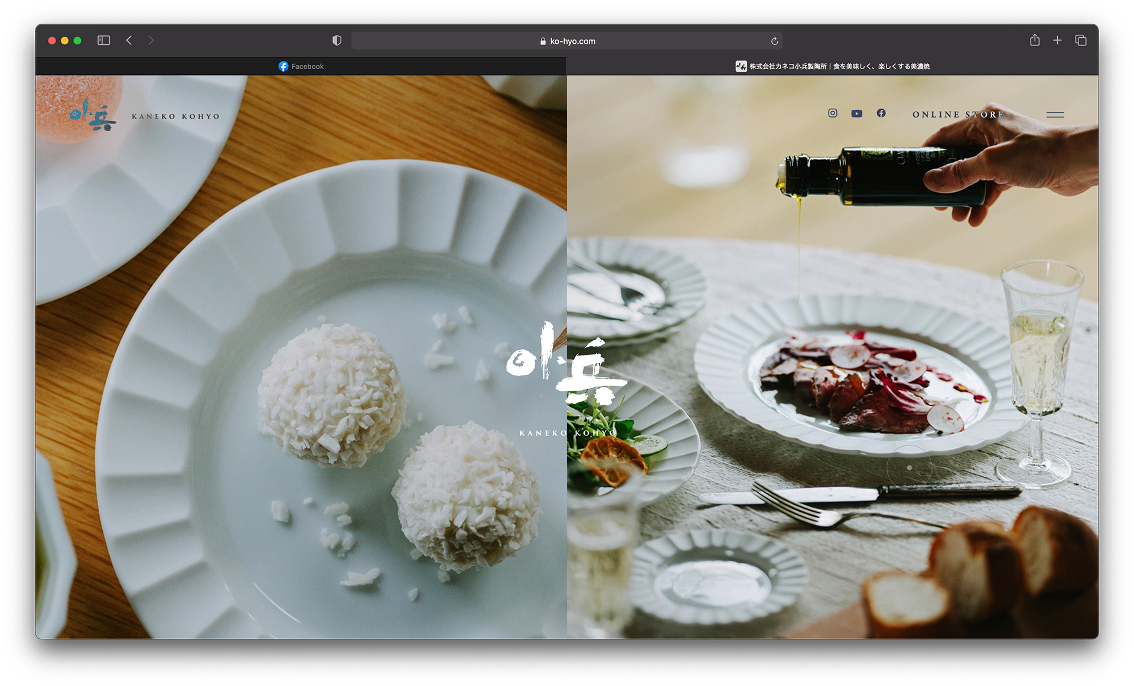Select the 株式会社カネコ小兵製陶所 tab
The image size is (1134, 686).
pyautogui.click(x=833, y=66)
